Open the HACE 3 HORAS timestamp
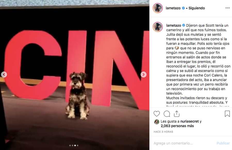The width and height of the screenshot is (232, 150). click(163, 132)
